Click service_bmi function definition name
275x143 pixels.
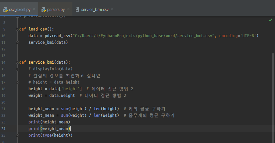click(x=41, y=62)
